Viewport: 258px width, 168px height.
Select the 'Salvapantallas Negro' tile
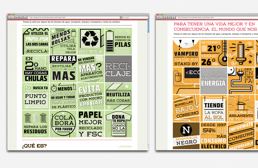186,136
